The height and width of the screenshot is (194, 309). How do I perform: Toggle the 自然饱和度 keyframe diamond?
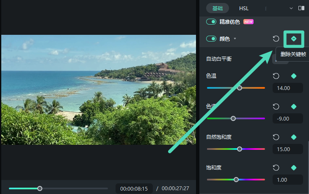pyautogui.click(x=294, y=137)
